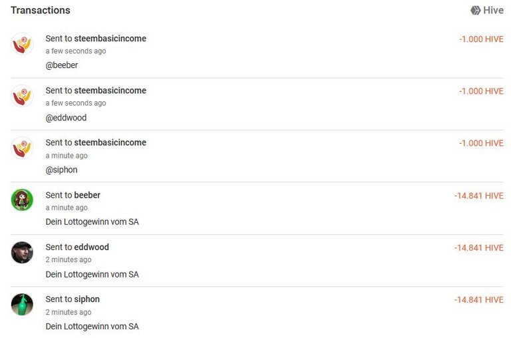The width and height of the screenshot is (511, 338).
Task: Click the @siphon memo text
Action: click(62, 170)
